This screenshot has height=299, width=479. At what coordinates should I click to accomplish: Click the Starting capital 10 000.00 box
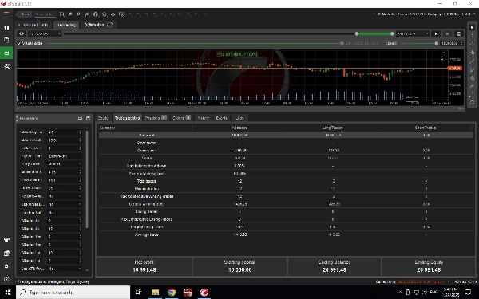[x=239, y=266]
